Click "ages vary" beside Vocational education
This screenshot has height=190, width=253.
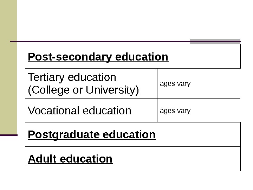coord(175,111)
